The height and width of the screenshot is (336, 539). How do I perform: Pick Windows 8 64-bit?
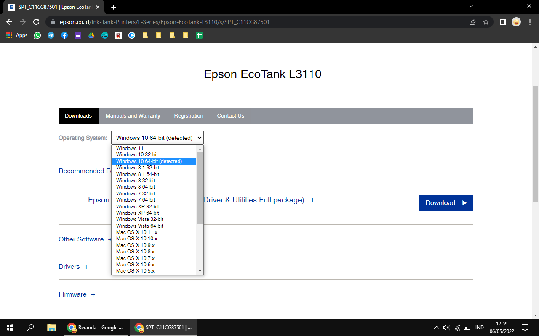click(154, 187)
